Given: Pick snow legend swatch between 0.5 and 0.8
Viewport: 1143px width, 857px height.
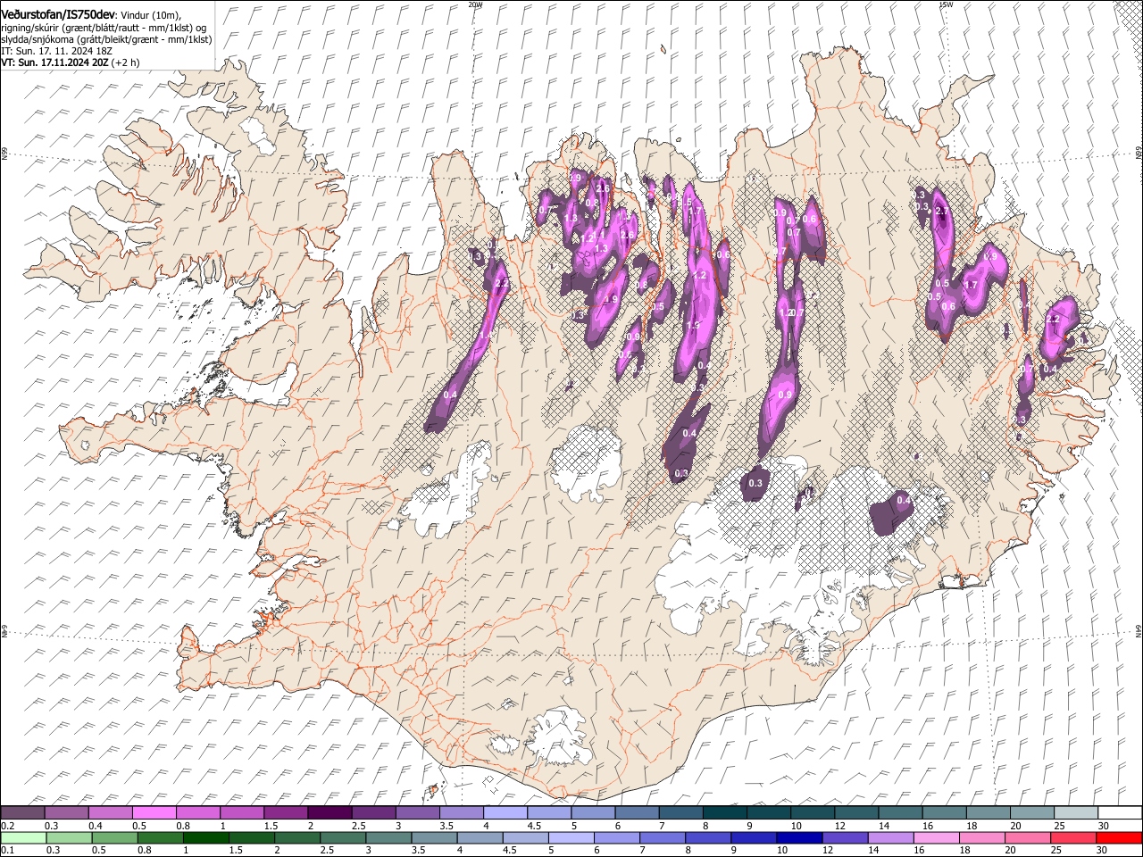Looking at the screenshot, I should (x=154, y=812).
